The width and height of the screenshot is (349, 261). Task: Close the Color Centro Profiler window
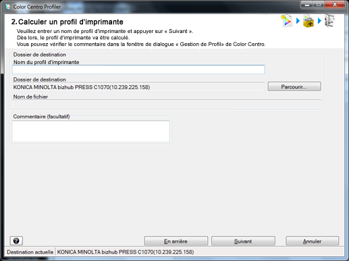point(335,5)
